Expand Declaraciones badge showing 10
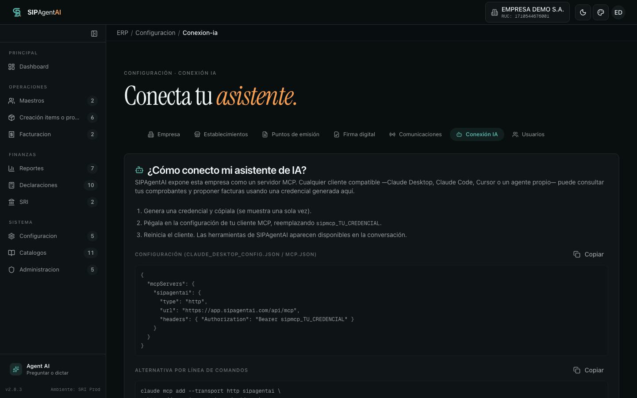The image size is (637, 398). click(x=91, y=185)
